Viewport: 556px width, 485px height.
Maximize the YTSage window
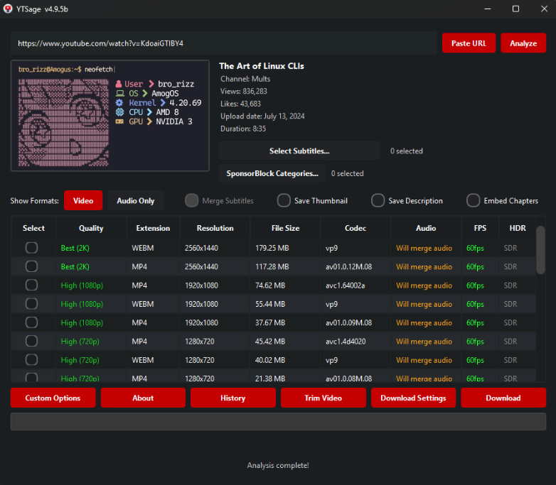pos(515,9)
